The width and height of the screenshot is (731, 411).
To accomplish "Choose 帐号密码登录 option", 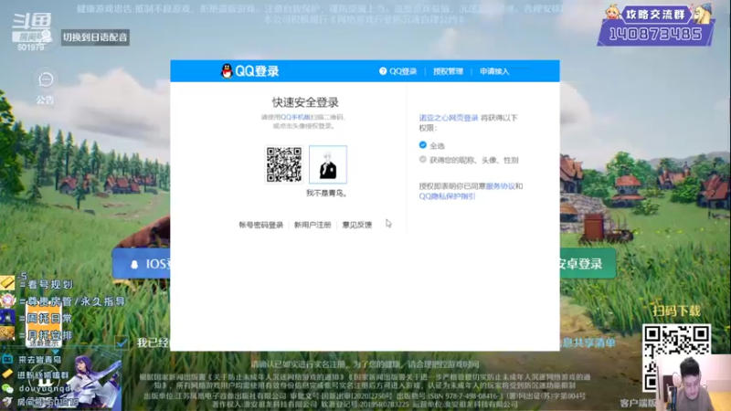I will (261, 225).
